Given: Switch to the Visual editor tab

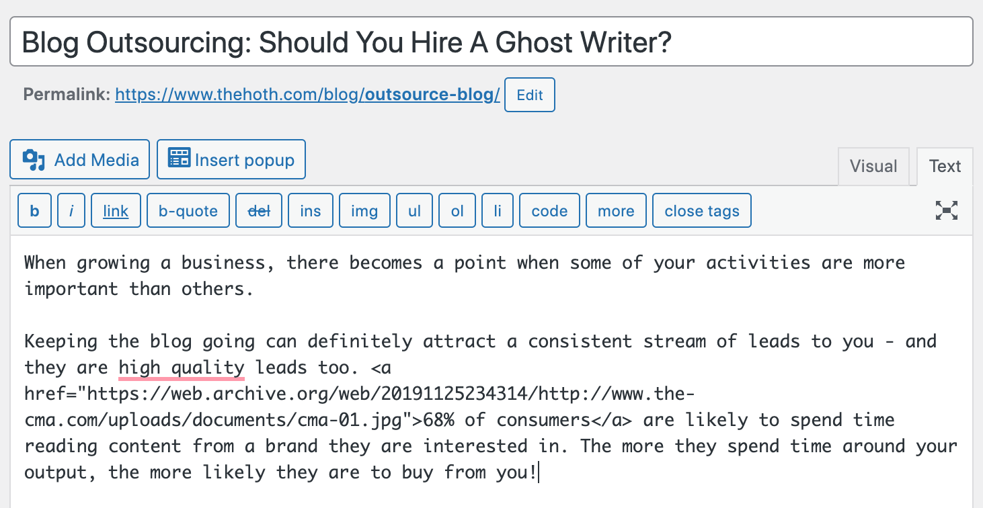Looking at the screenshot, I should (x=873, y=166).
